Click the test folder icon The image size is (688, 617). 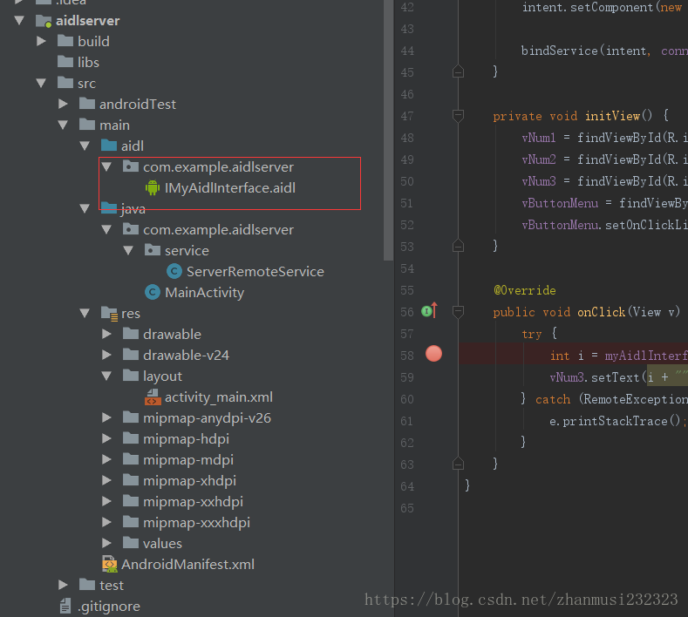pyautogui.click(x=87, y=584)
